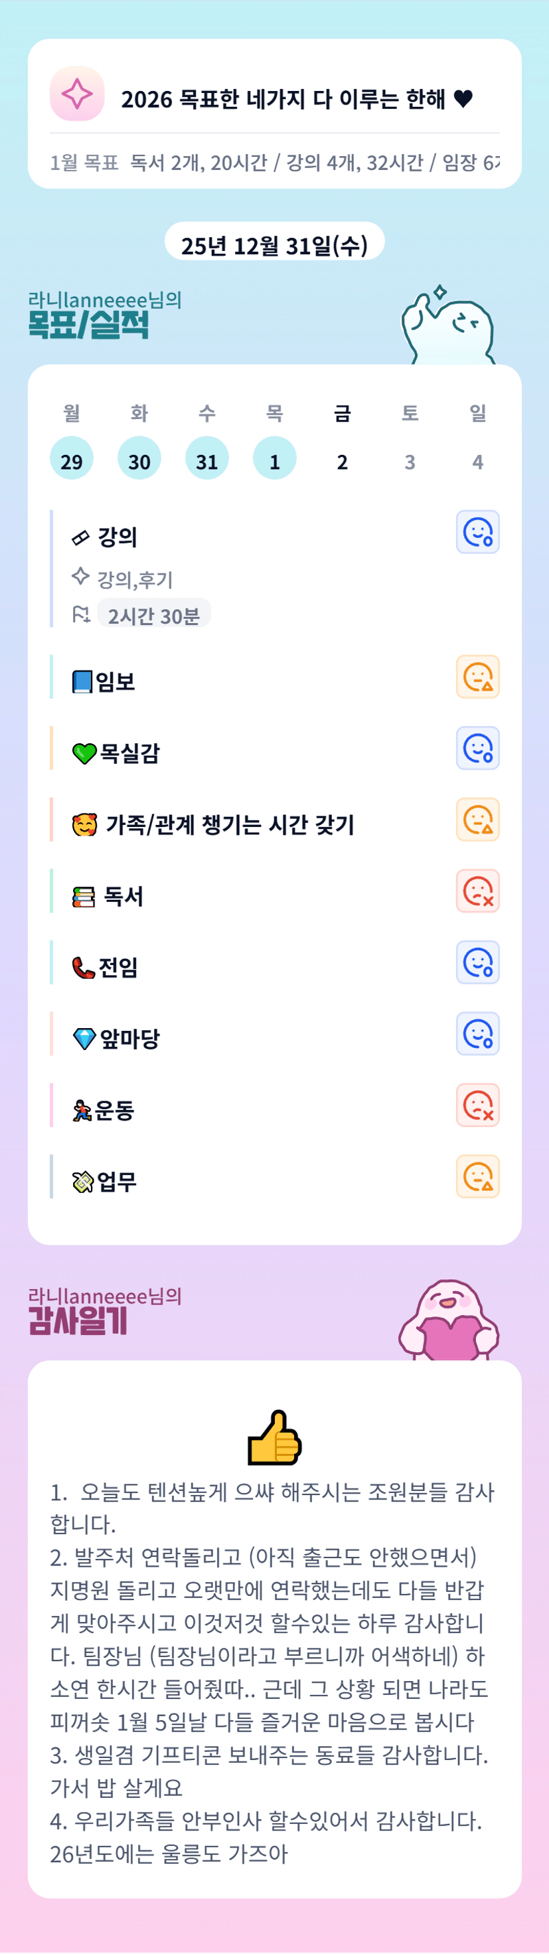Screen dimensions: 549x1954
Task: Click the 전임 blue status face icon
Action: tap(478, 962)
